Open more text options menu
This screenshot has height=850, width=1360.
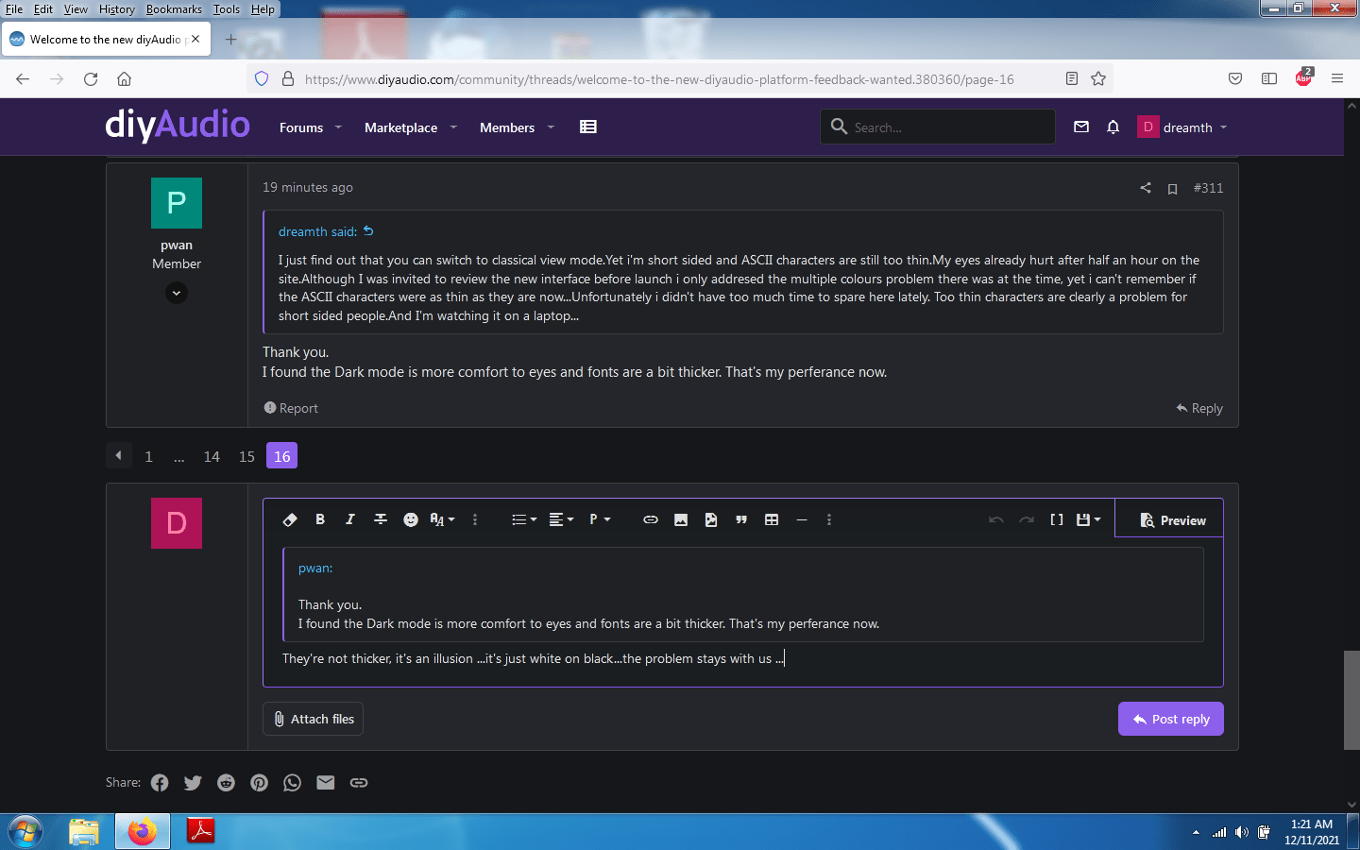pyautogui.click(x=475, y=519)
